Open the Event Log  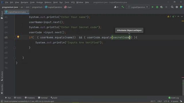(x=174, y=98)
